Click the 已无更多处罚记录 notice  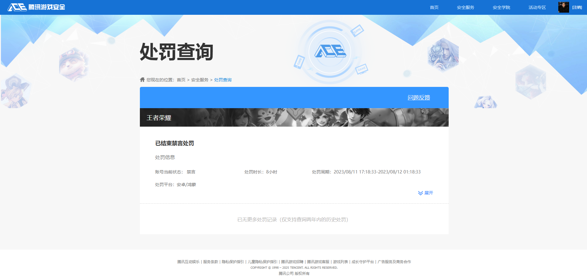click(293, 220)
